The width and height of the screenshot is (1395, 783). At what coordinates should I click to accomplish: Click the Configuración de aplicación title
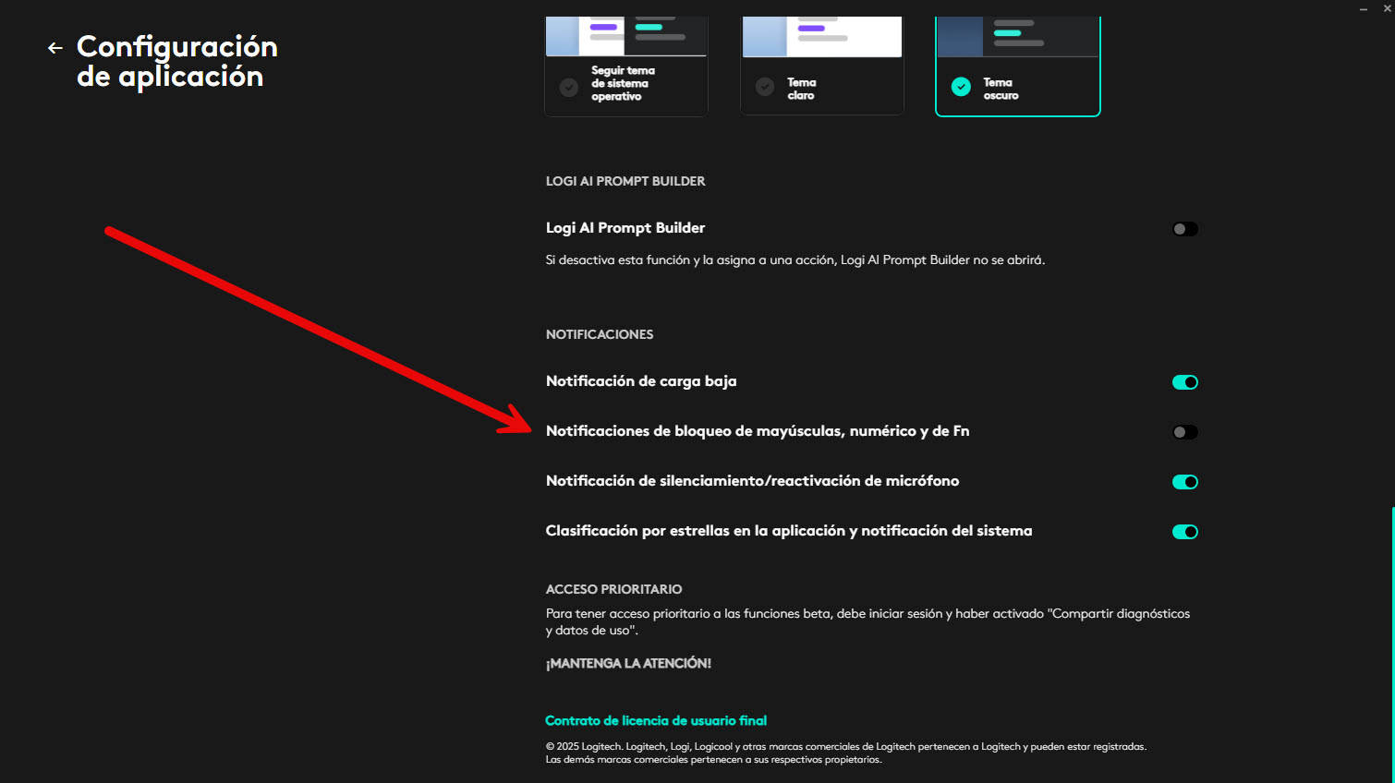click(x=177, y=61)
